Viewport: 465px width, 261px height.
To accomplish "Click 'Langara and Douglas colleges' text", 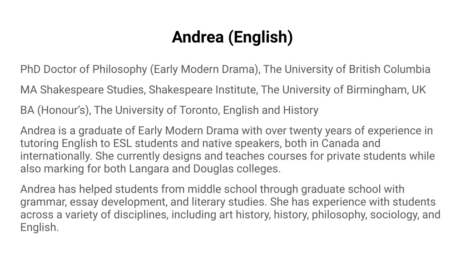I will coord(205,169).
